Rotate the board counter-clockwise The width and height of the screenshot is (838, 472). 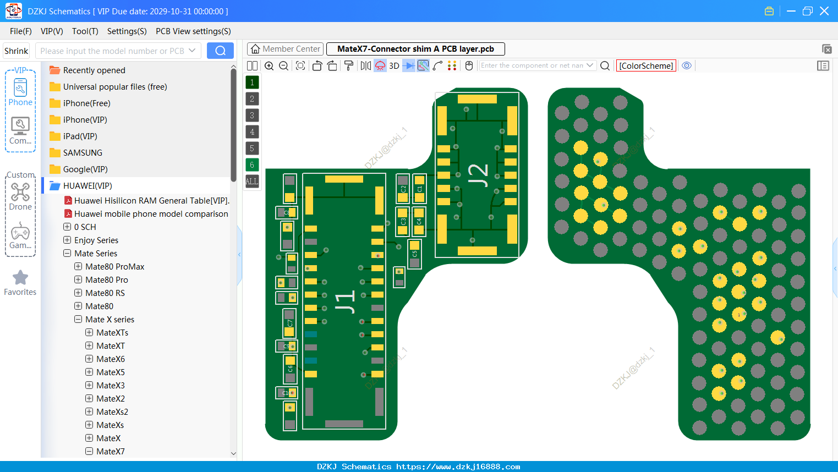(317, 65)
